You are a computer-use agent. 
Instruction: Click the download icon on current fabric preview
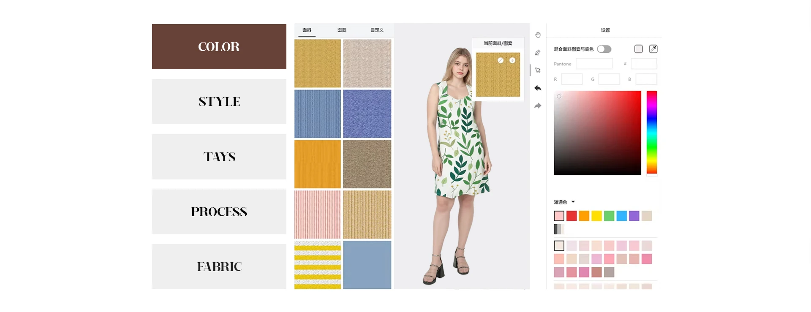tap(512, 60)
